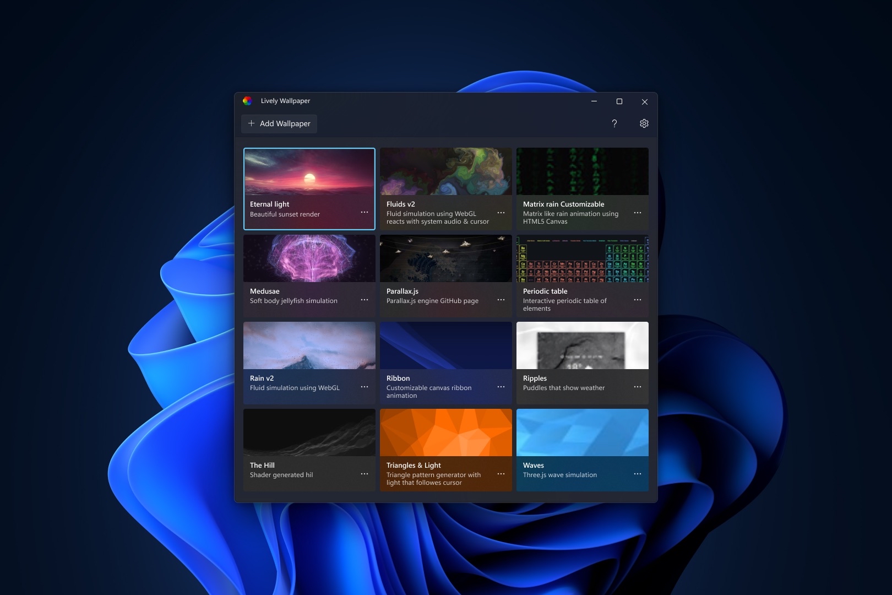Screen dimensions: 892x595
Task: Open the help question mark icon
Action: (614, 123)
